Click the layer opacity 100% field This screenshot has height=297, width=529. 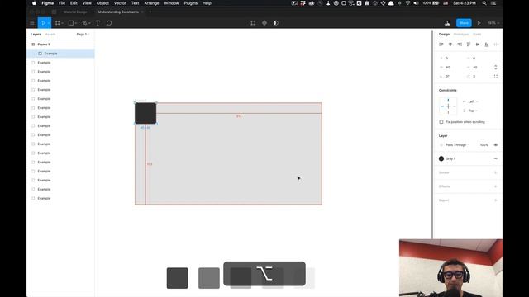(484, 145)
